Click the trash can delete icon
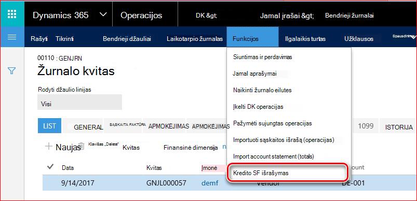 (82, 147)
